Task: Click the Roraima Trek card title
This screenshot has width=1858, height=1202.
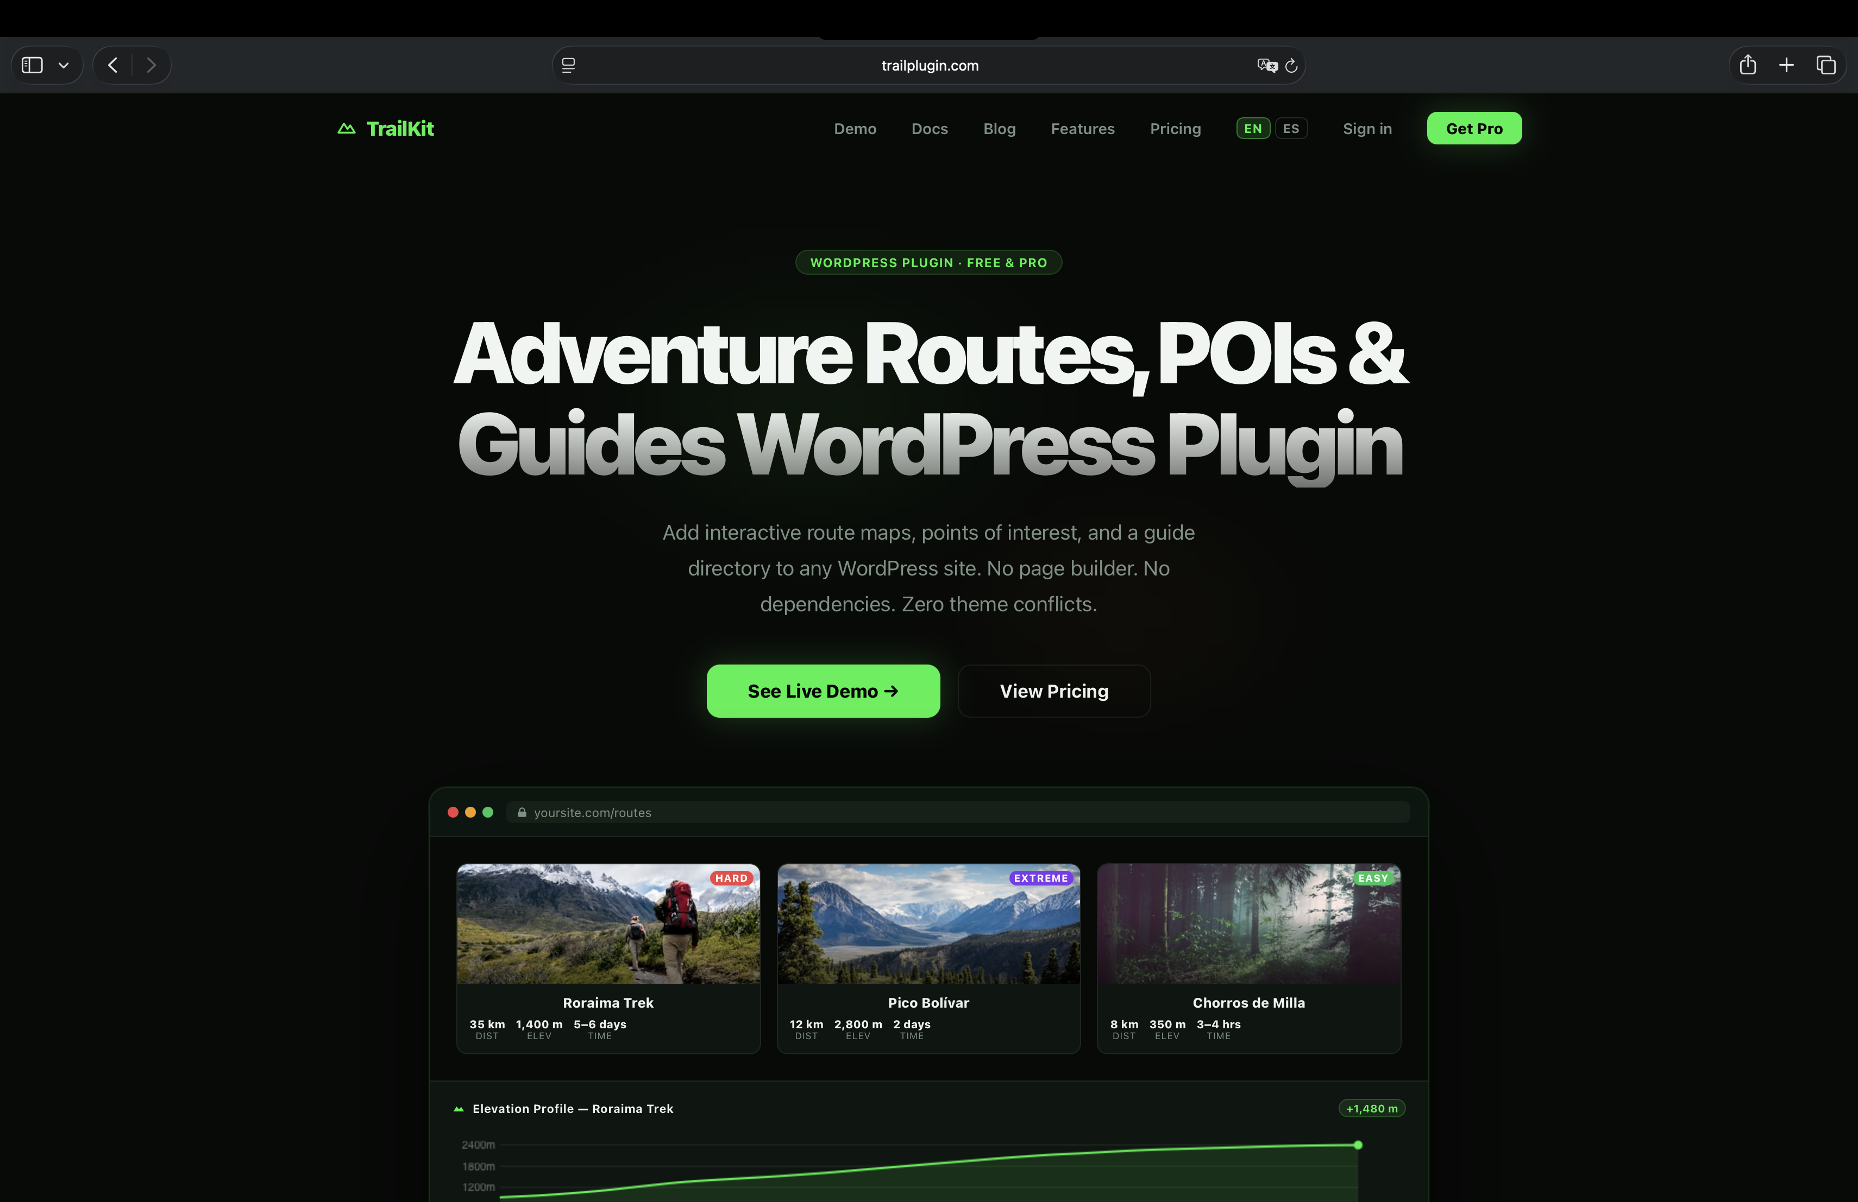Action: pyautogui.click(x=608, y=1002)
